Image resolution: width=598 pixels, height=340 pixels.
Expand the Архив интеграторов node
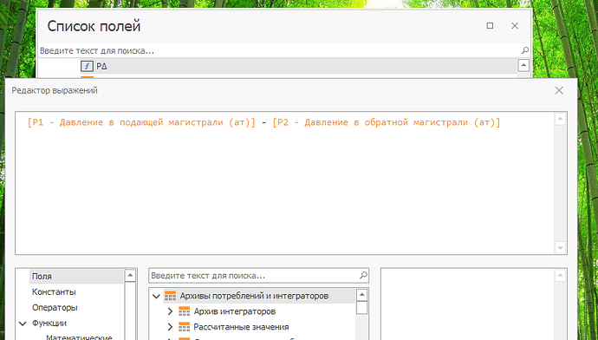click(x=170, y=311)
